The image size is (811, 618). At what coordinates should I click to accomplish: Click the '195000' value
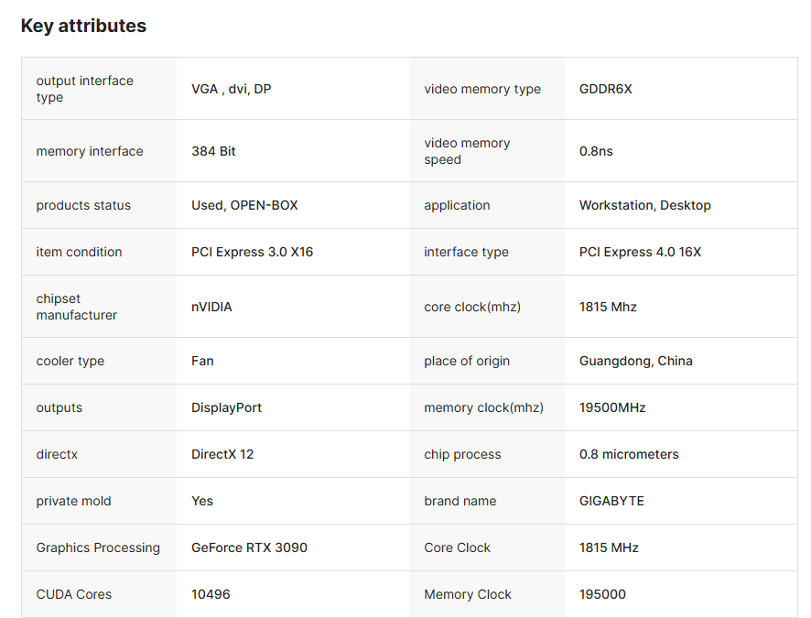[602, 594]
